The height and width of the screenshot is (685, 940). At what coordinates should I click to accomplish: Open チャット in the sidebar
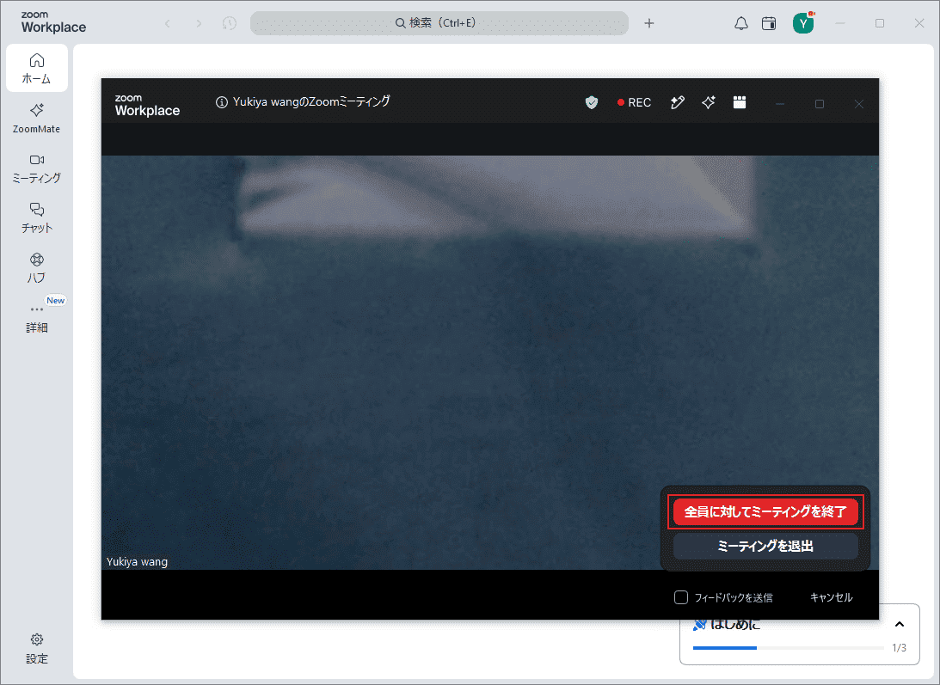37,217
